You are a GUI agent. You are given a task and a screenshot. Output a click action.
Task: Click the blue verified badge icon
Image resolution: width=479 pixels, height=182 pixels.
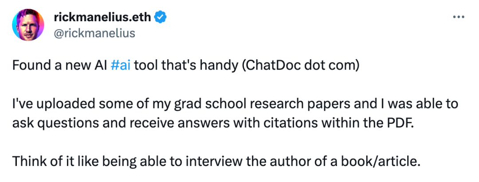(160, 18)
